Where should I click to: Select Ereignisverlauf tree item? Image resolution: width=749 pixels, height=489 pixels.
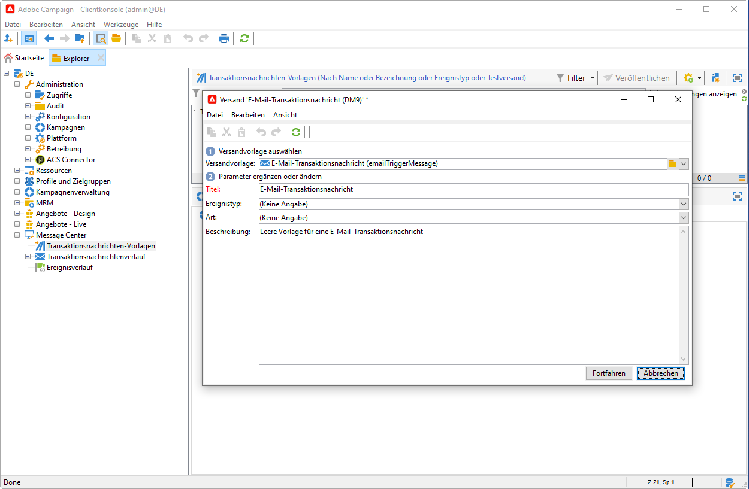pyautogui.click(x=70, y=268)
